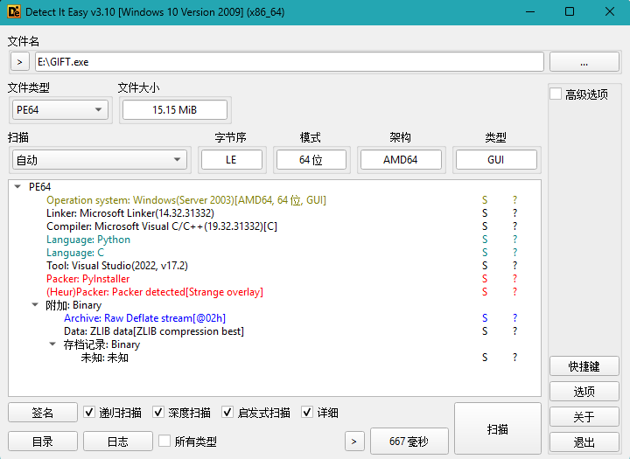Viewport: 630px width, 459px height.
Task: Click the Detect It Easy title bar icon
Action: (x=14, y=11)
